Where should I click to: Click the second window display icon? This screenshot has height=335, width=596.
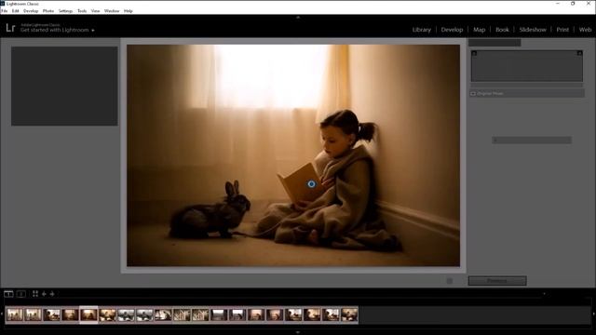[21, 294]
